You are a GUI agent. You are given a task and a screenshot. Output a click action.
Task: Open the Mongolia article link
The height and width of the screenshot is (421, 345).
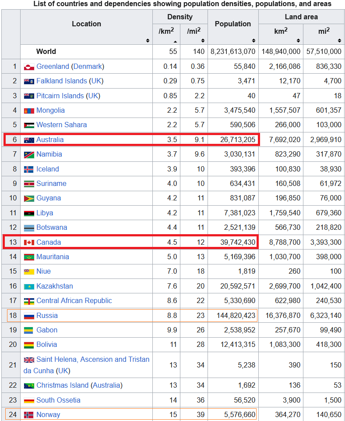[x=50, y=110]
